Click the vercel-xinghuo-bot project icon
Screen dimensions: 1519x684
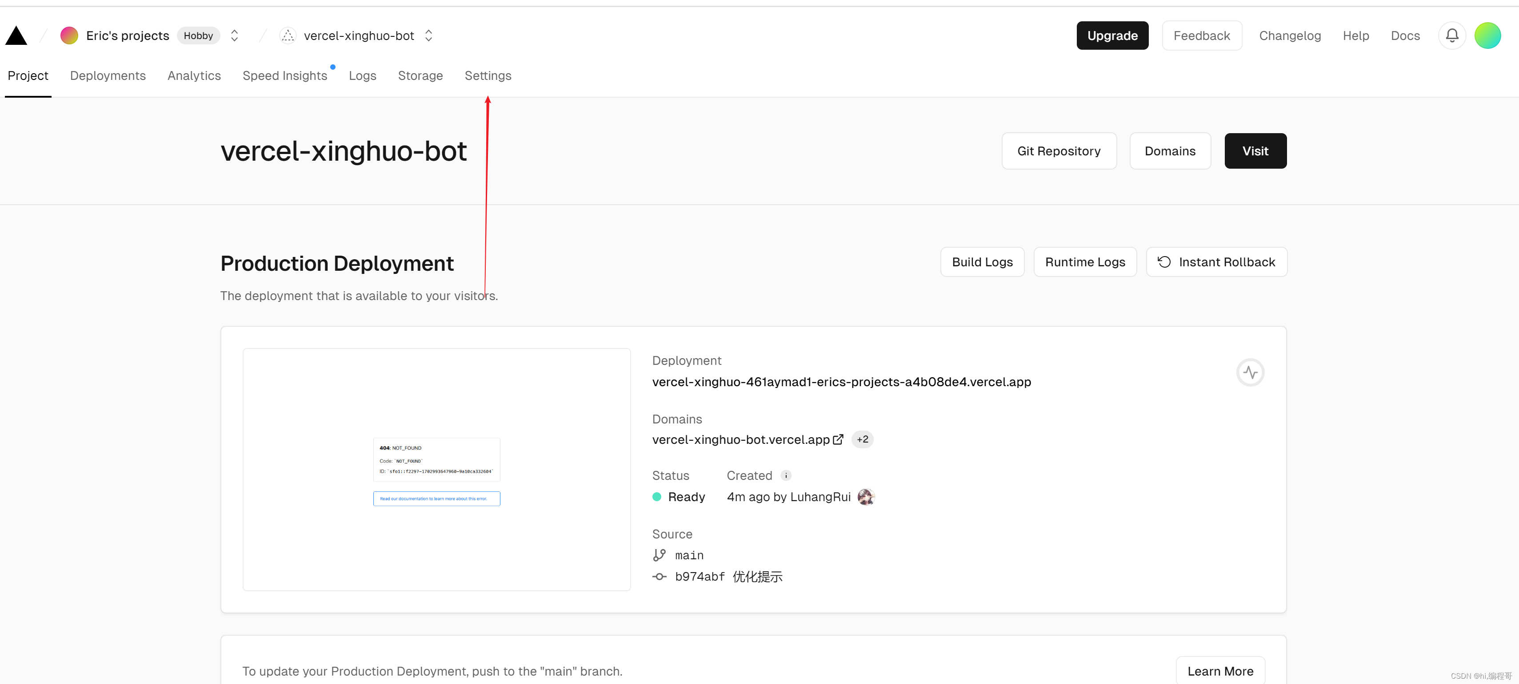point(288,36)
